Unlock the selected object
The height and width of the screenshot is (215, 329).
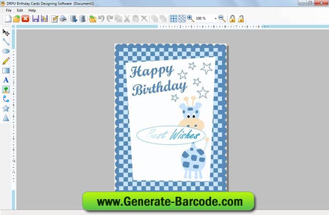241,19
